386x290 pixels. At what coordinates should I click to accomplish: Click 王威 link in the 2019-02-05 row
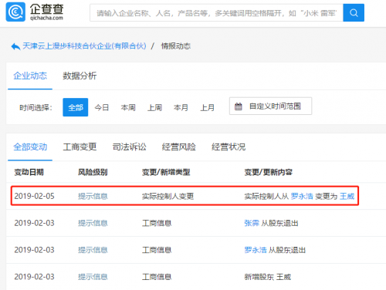pyautogui.click(x=347, y=197)
